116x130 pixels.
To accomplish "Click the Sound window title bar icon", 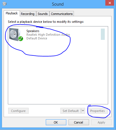I will point(4,4).
